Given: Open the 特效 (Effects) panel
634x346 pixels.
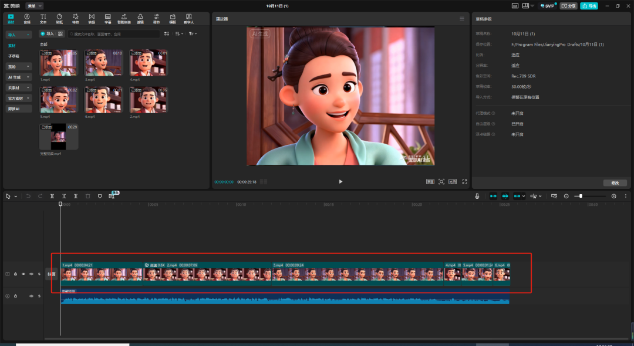Looking at the screenshot, I should pyautogui.click(x=75, y=18).
